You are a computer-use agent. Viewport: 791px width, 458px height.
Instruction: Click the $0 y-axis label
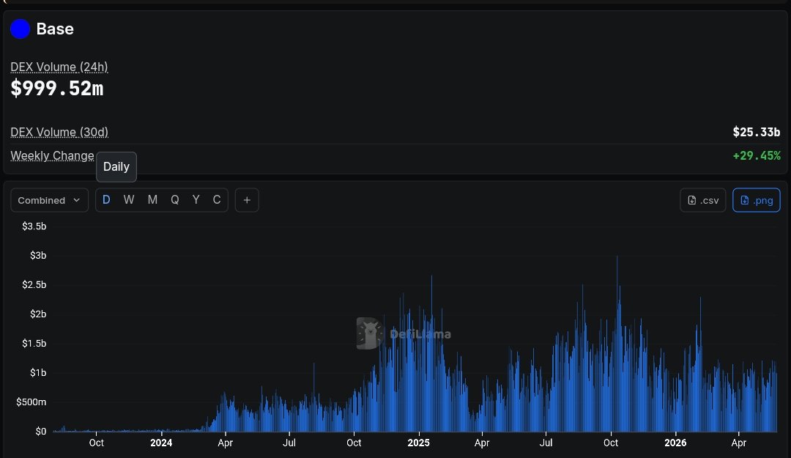(x=40, y=431)
